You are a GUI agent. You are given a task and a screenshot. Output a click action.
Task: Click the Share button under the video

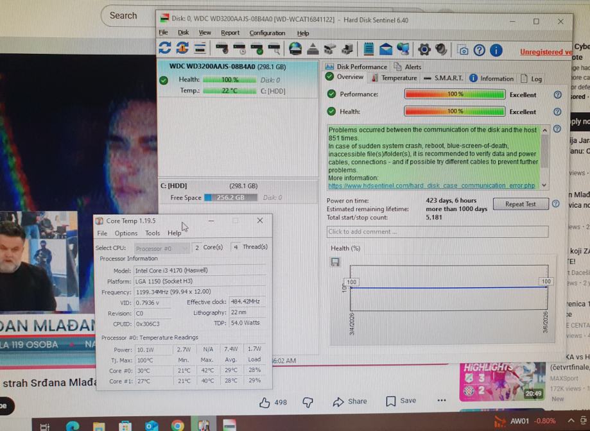click(x=350, y=401)
